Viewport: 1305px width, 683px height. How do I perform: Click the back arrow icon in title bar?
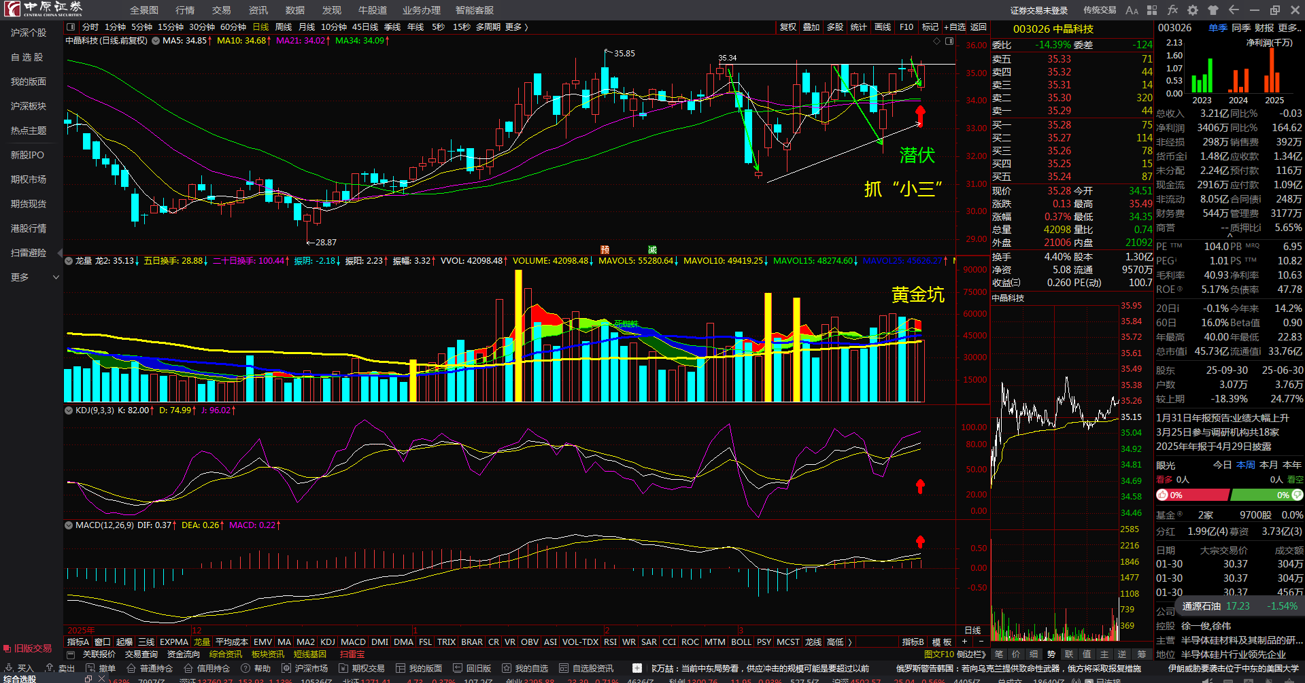pos(1234,10)
